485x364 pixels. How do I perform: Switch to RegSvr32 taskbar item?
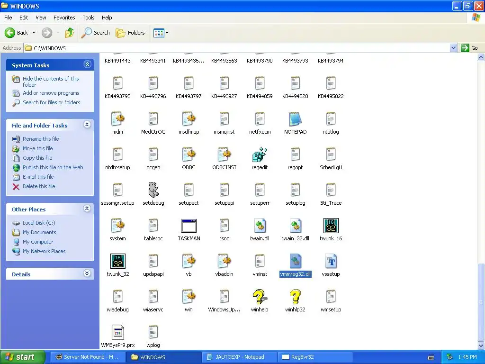pos(315,357)
